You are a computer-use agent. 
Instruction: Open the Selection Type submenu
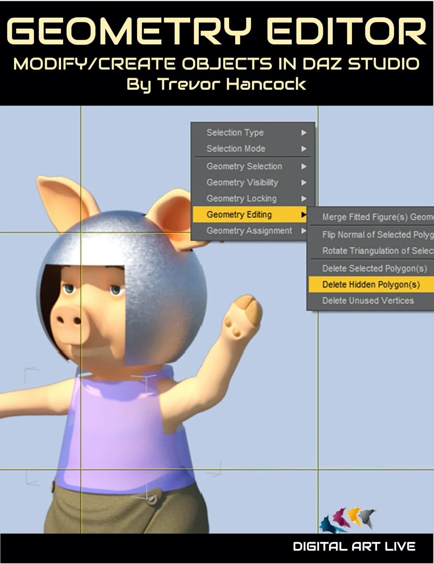point(253,133)
